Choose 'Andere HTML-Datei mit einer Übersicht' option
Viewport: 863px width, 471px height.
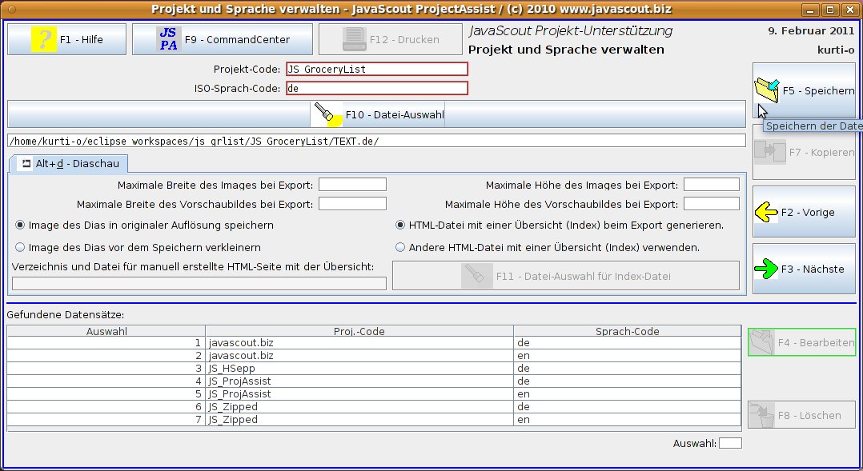coord(401,248)
